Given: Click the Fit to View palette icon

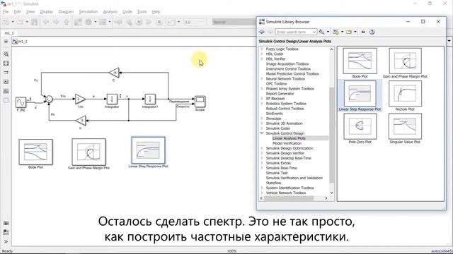Looking at the screenshot, I should [6, 64].
